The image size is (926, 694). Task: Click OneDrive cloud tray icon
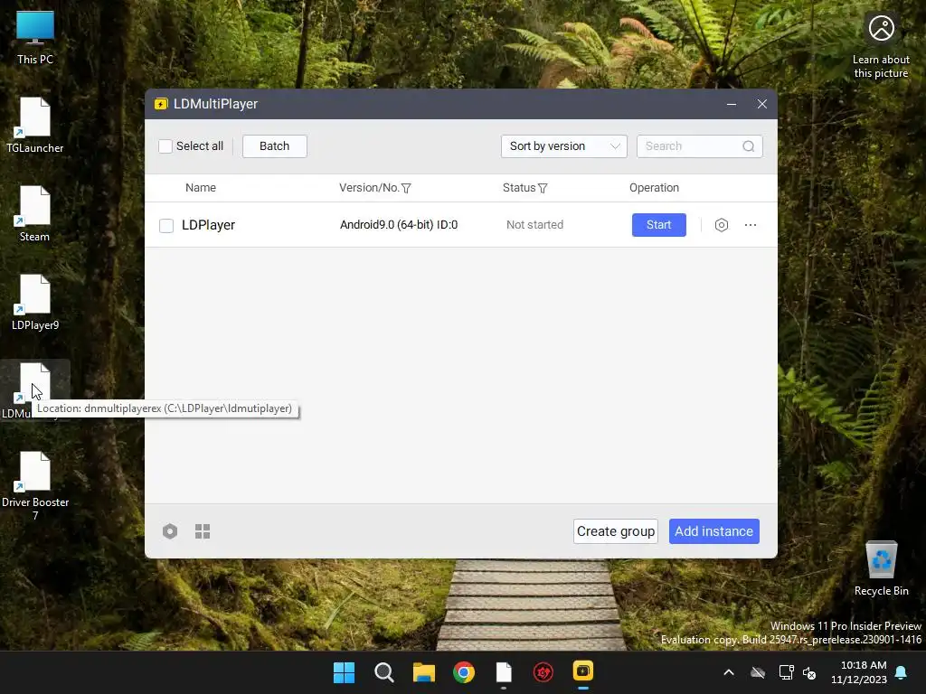758,672
